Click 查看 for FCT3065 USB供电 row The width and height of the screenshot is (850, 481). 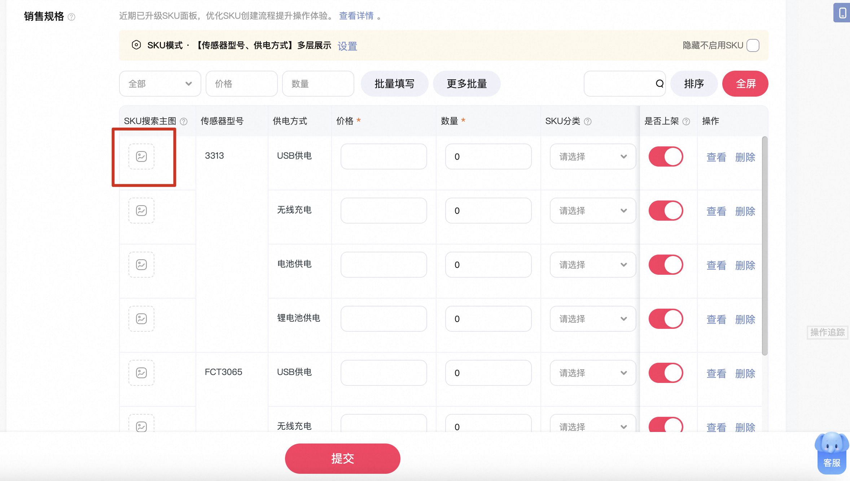click(x=716, y=374)
